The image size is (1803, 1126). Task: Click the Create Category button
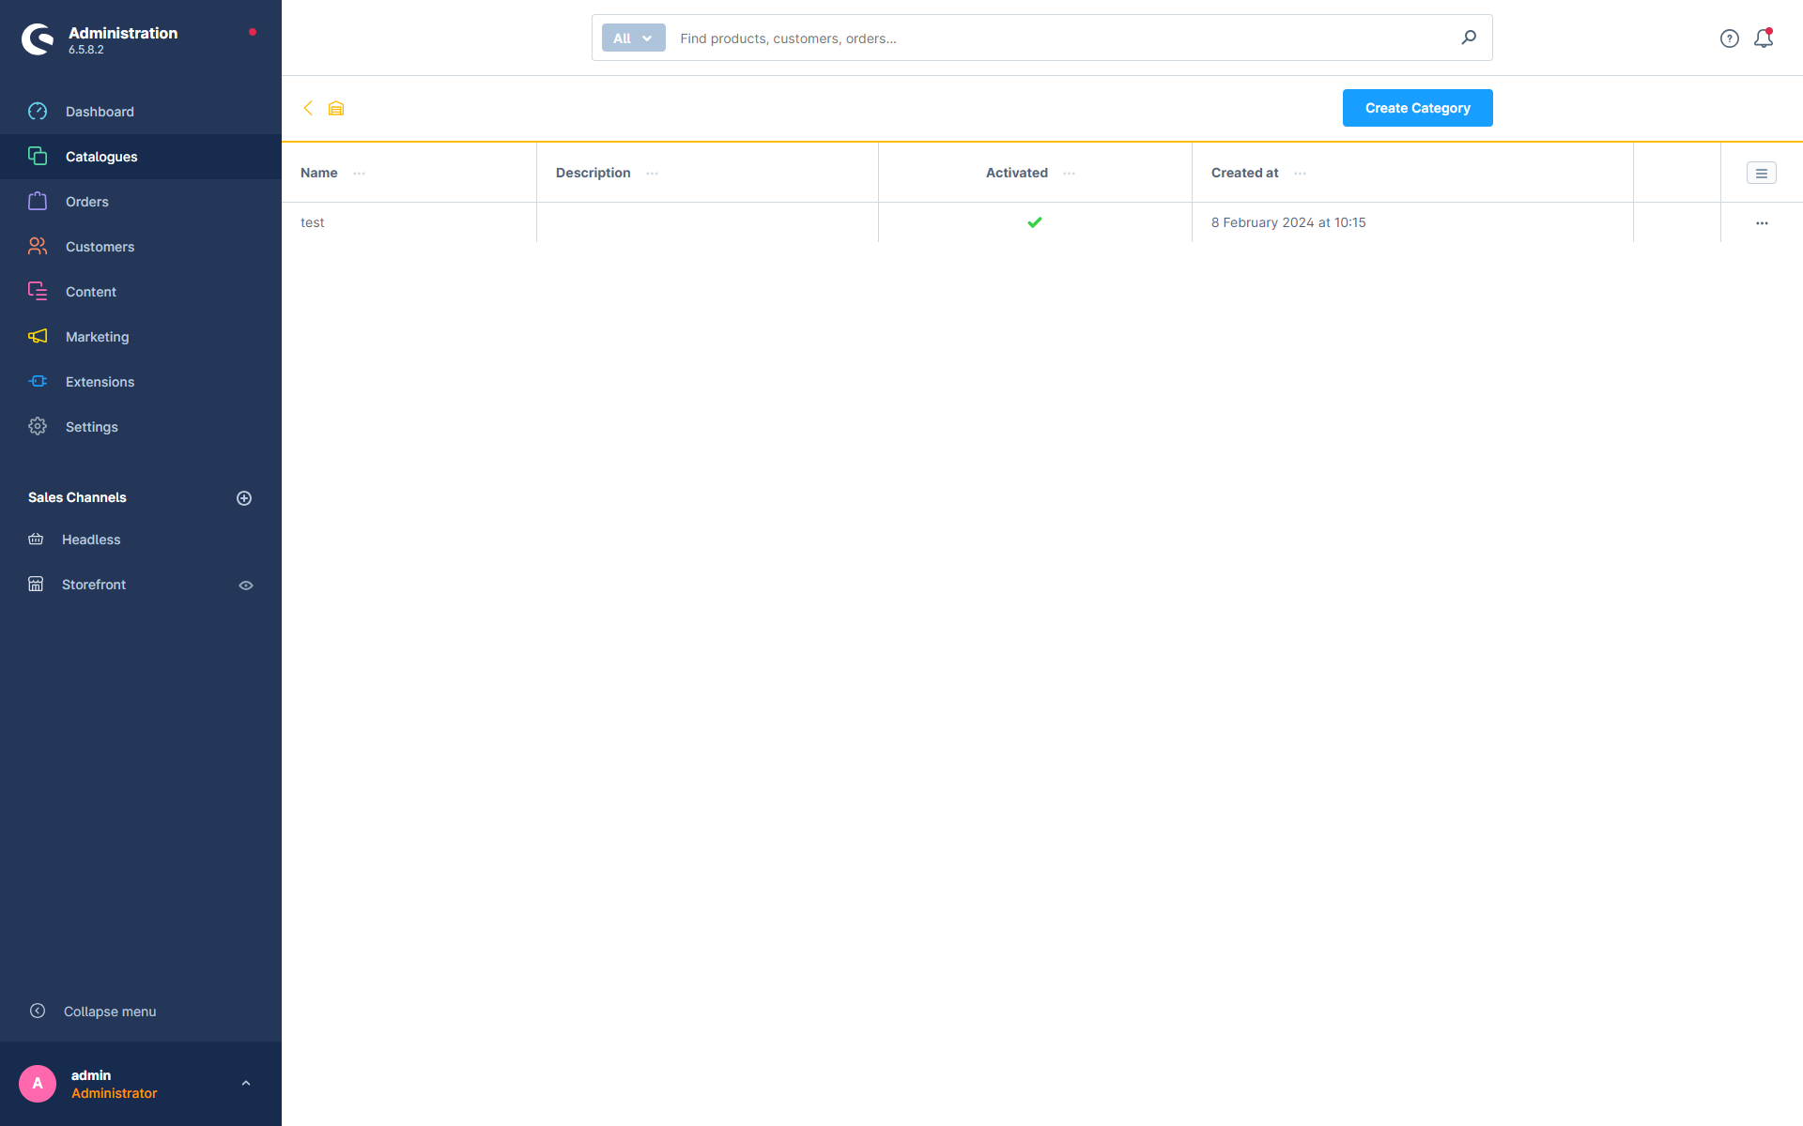[x=1416, y=108]
